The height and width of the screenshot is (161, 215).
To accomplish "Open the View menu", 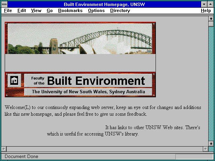I will click(36, 10).
